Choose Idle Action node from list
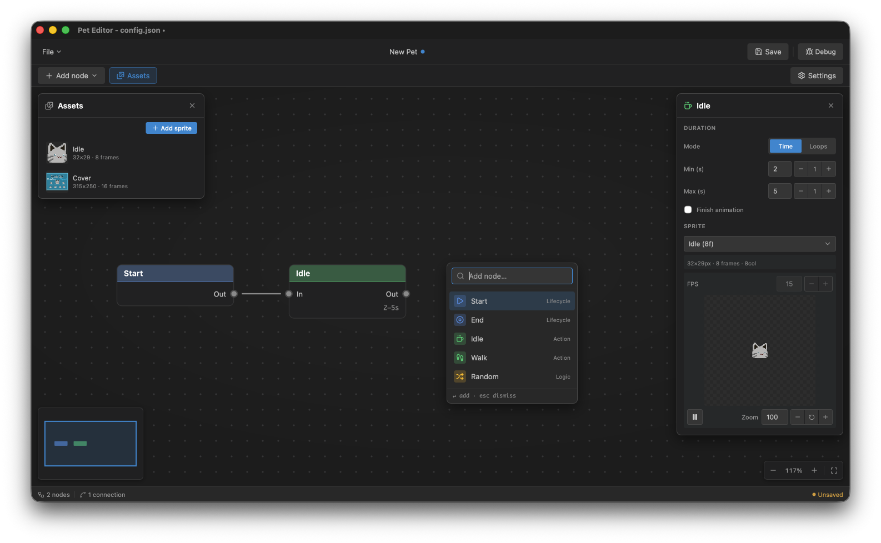 512,339
